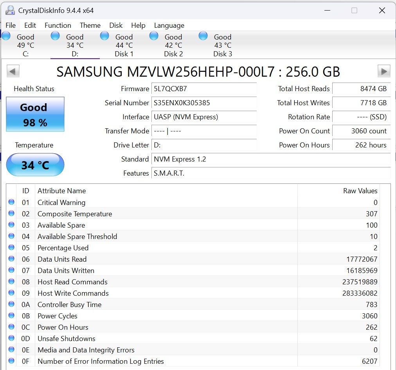Click status orb for Unsafe Shutdowns row
Image resolution: width=396 pixels, height=370 pixels.
tap(11, 338)
